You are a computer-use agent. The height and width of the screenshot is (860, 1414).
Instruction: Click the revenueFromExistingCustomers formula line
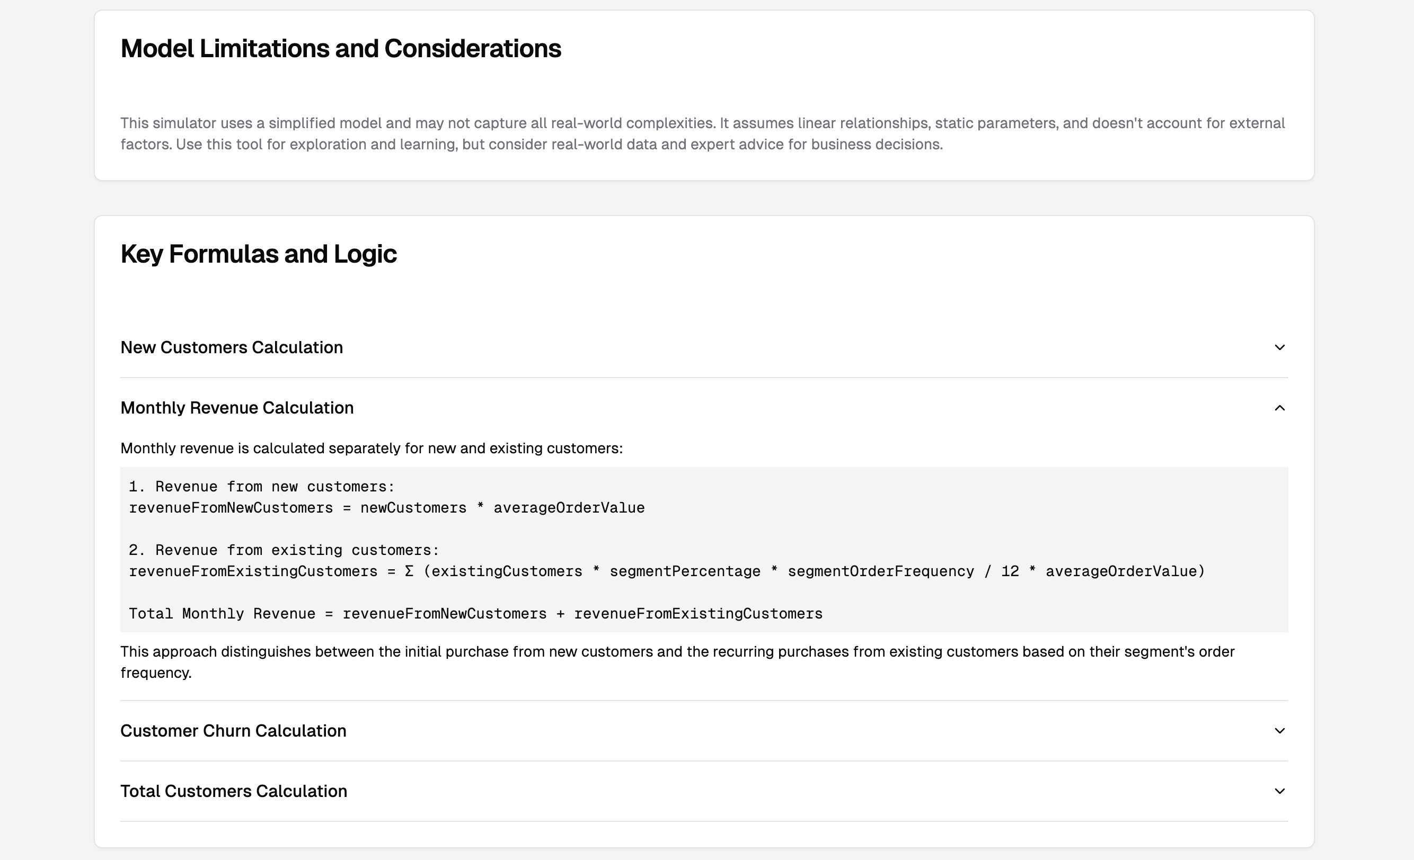pyautogui.click(x=666, y=571)
